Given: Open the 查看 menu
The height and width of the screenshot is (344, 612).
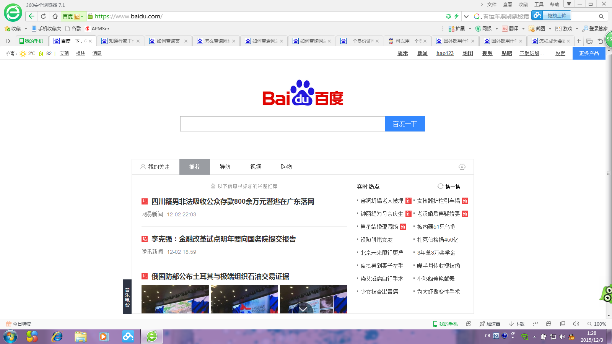Looking at the screenshot, I should (x=507, y=5).
